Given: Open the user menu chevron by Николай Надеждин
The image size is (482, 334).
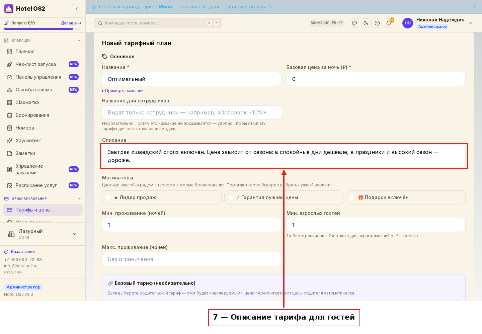Looking at the screenshot, I should click(x=470, y=23).
